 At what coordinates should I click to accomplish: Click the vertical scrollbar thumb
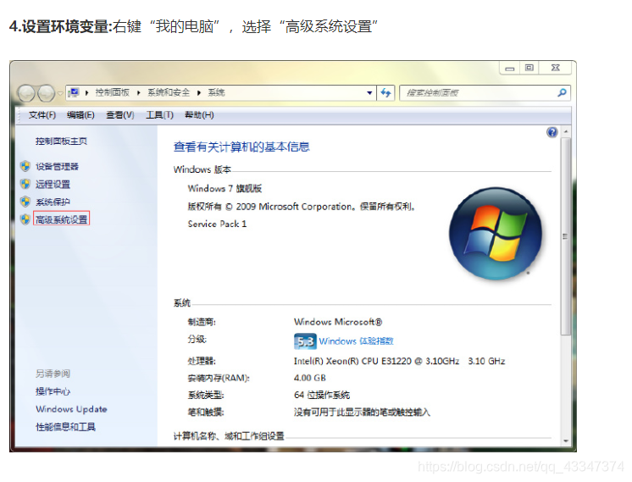[x=566, y=236]
